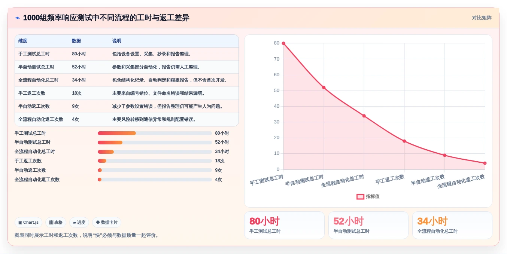
Task: Click the 对比矩阵 label in header
Action: click(x=482, y=18)
